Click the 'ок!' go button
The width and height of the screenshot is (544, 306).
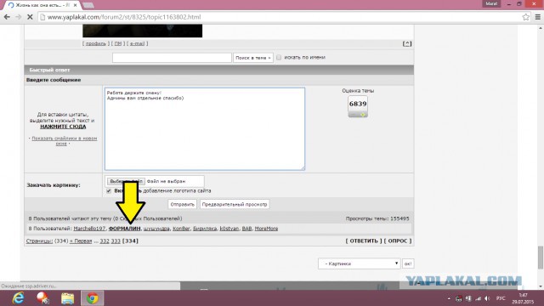coord(408,263)
